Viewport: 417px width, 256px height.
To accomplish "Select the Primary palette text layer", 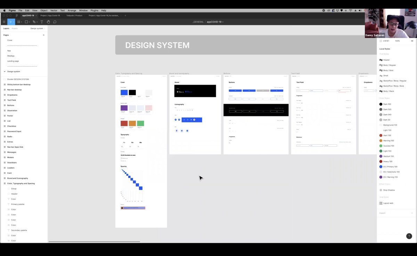I will coord(18,204).
